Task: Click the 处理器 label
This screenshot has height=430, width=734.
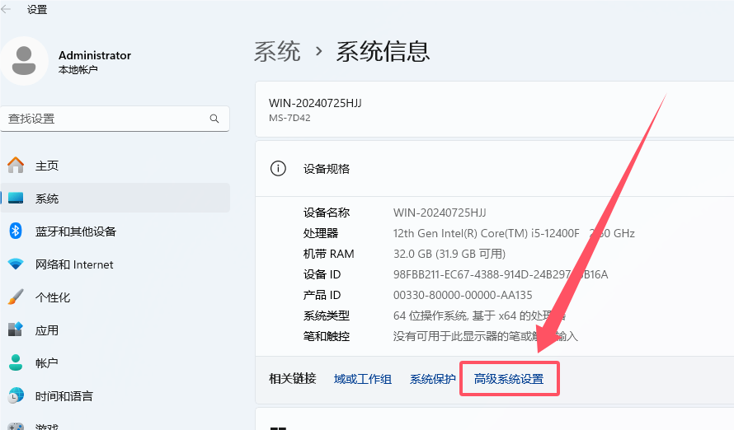Action: tap(321, 233)
